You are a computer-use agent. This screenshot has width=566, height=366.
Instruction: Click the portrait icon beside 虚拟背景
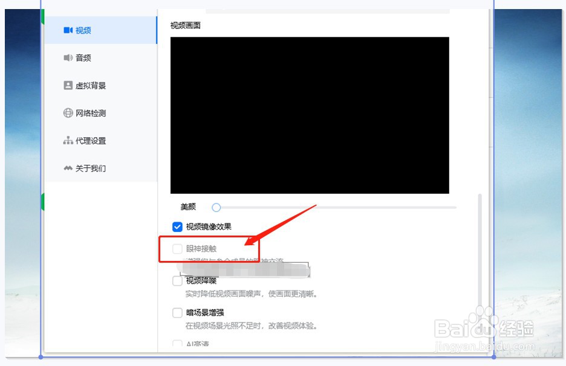click(68, 85)
